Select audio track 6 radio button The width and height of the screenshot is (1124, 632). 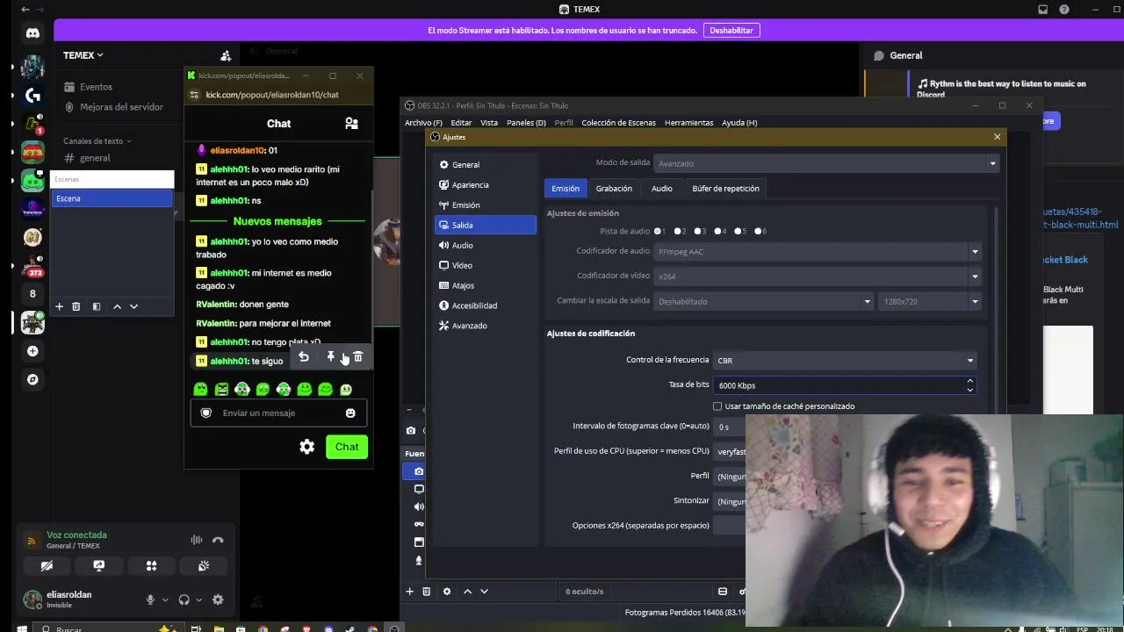(x=759, y=232)
